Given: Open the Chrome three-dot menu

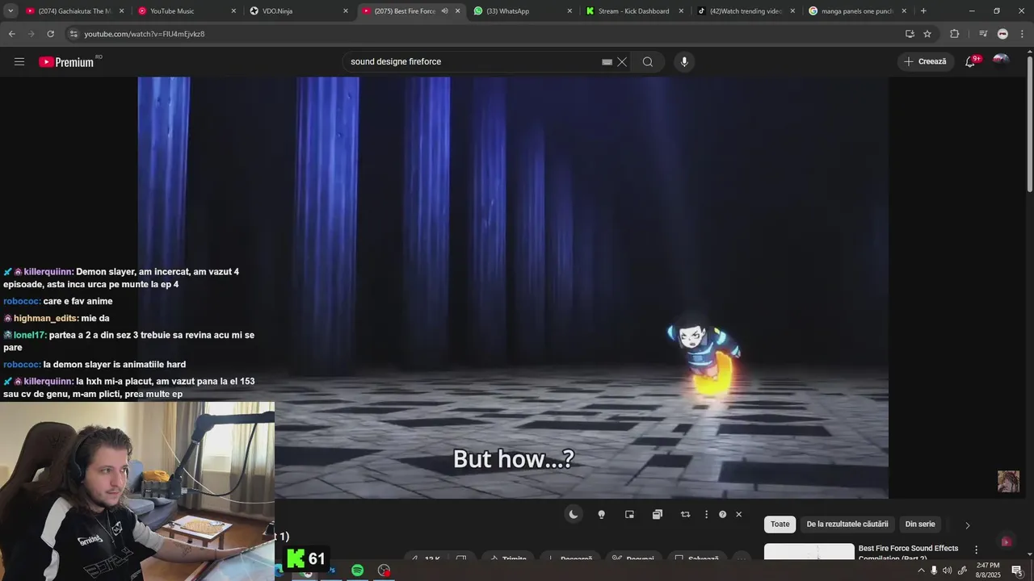Looking at the screenshot, I should [x=1022, y=34].
